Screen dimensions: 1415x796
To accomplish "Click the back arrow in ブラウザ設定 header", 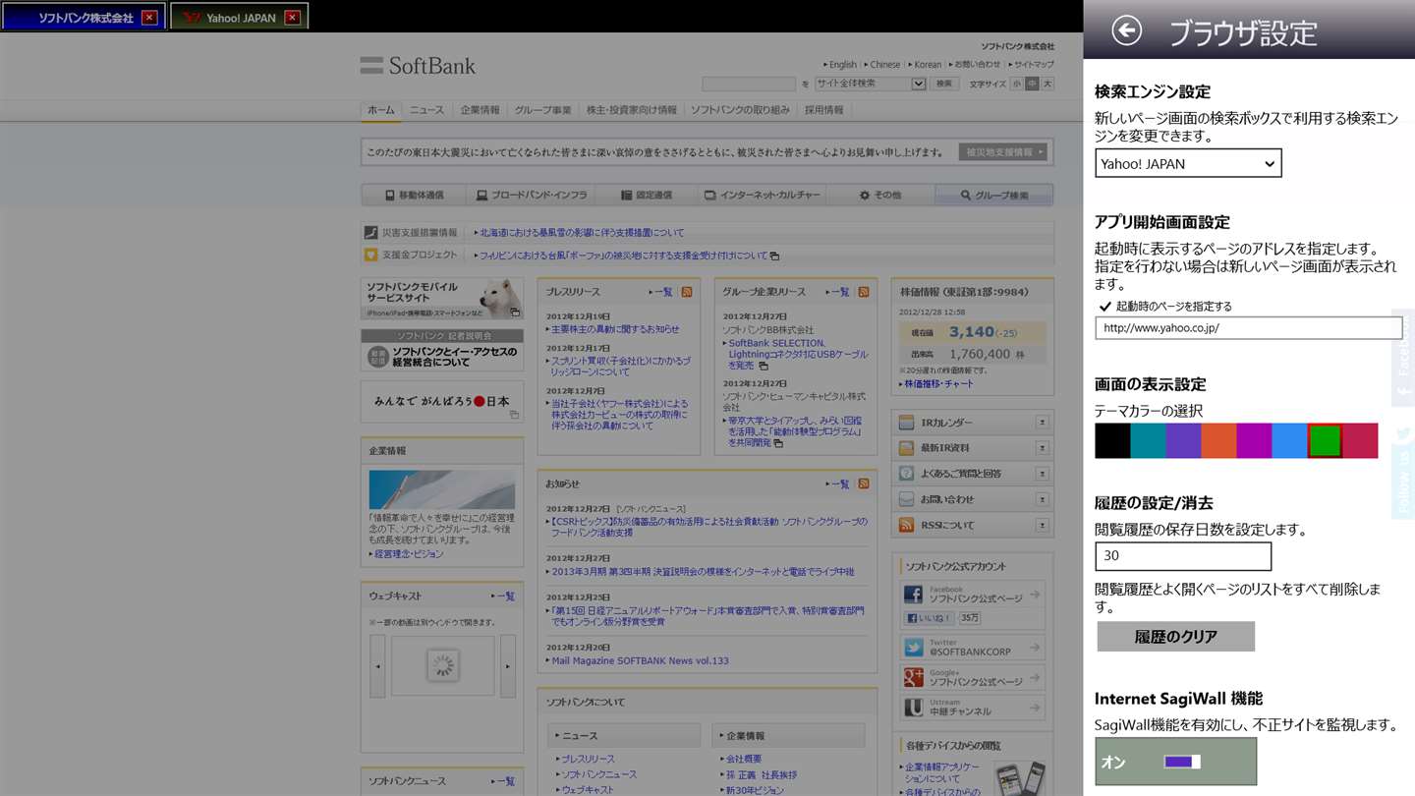I will [x=1127, y=30].
